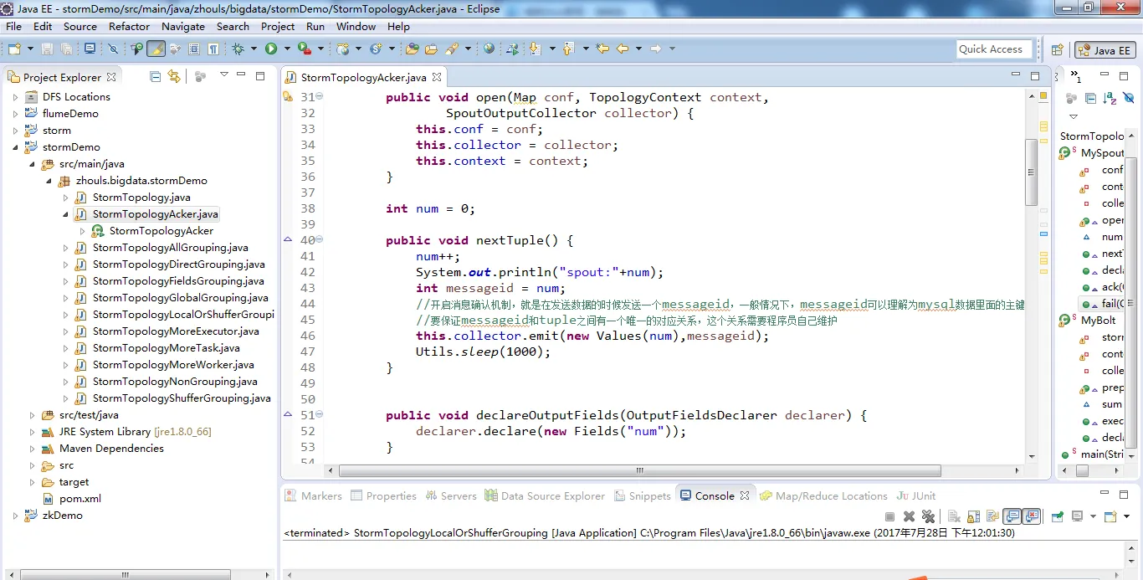Toggle Block Selection Mode button
The width and height of the screenshot is (1143, 580).
(x=194, y=49)
